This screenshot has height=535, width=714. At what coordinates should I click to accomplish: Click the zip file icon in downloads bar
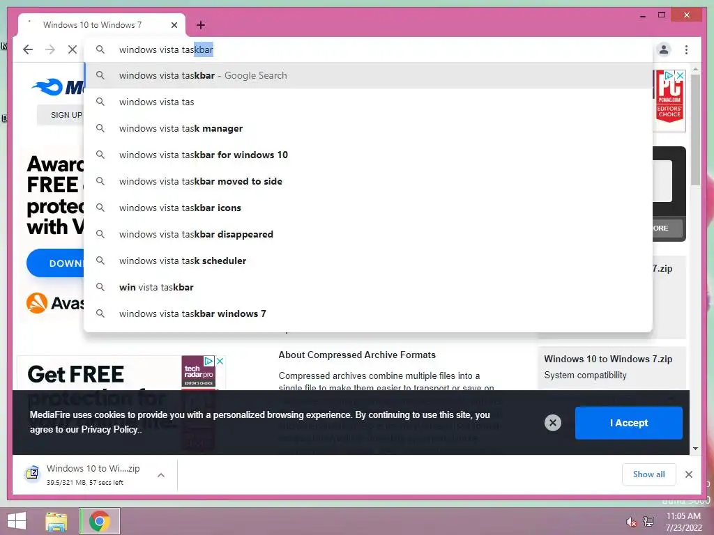tap(32, 474)
